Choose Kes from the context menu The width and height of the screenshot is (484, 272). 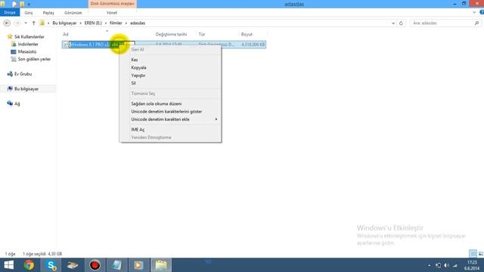(135, 60)
